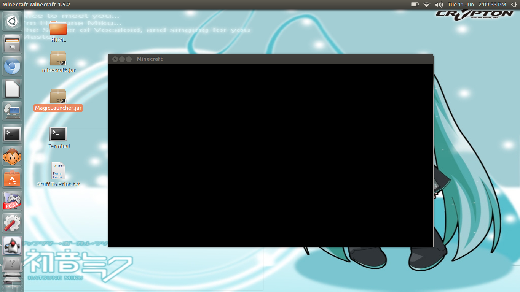The width and height of the screenshot is (520, 292).
Task: Select the MagicLauncher.jar desktop file
Action: (58, 100)
